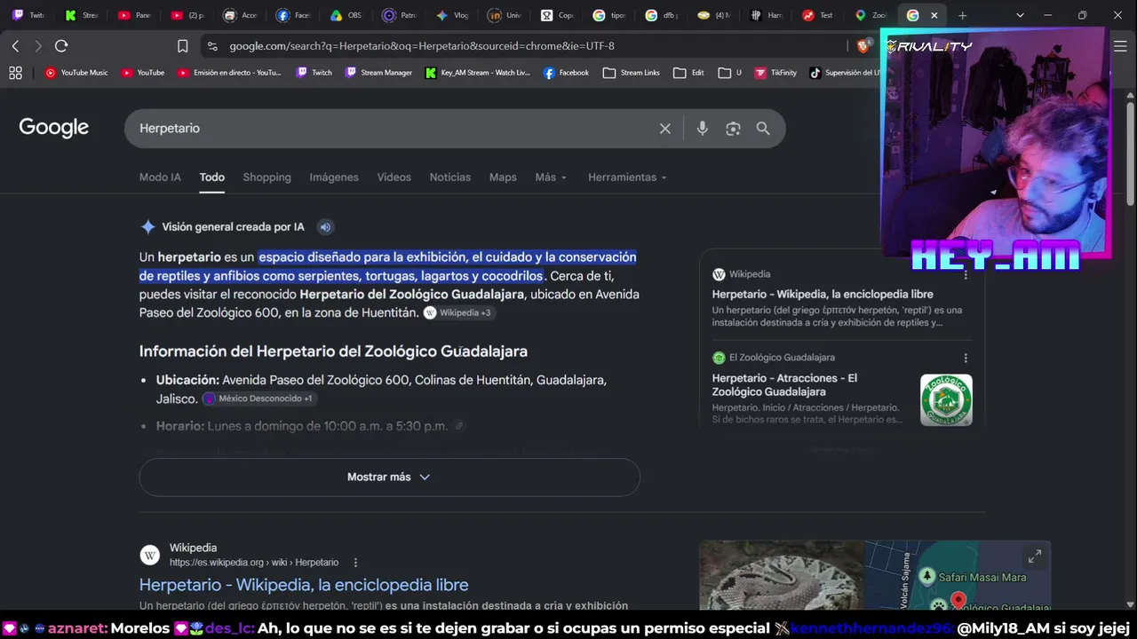The image size is (1137, 639).
Task: Open the Zoológico Guadalajara logo thumbnail
Action: [946, 400]
